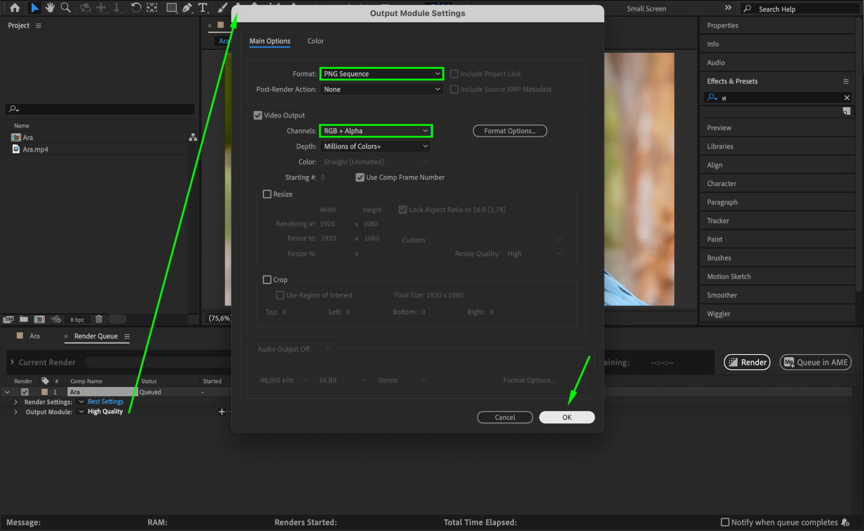
Task: Select the Rotation tool
Action: tap(136, 8)
